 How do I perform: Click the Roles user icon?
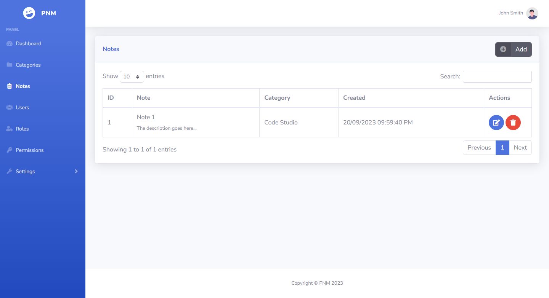pos(10,129)
